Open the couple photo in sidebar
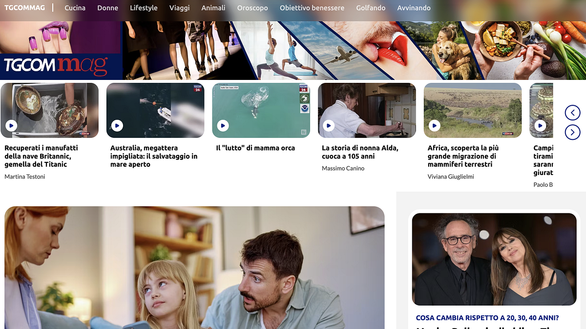Screen dimensions: 586x329 click(494, 259)
